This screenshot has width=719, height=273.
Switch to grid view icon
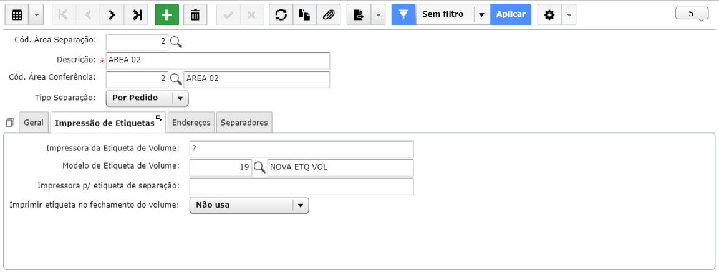[x=17, y=15]
